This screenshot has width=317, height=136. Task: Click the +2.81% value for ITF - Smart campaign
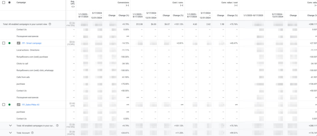coord(180,43)
